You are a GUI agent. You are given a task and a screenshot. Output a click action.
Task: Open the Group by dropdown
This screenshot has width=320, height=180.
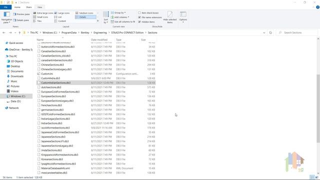coord(118,12)
